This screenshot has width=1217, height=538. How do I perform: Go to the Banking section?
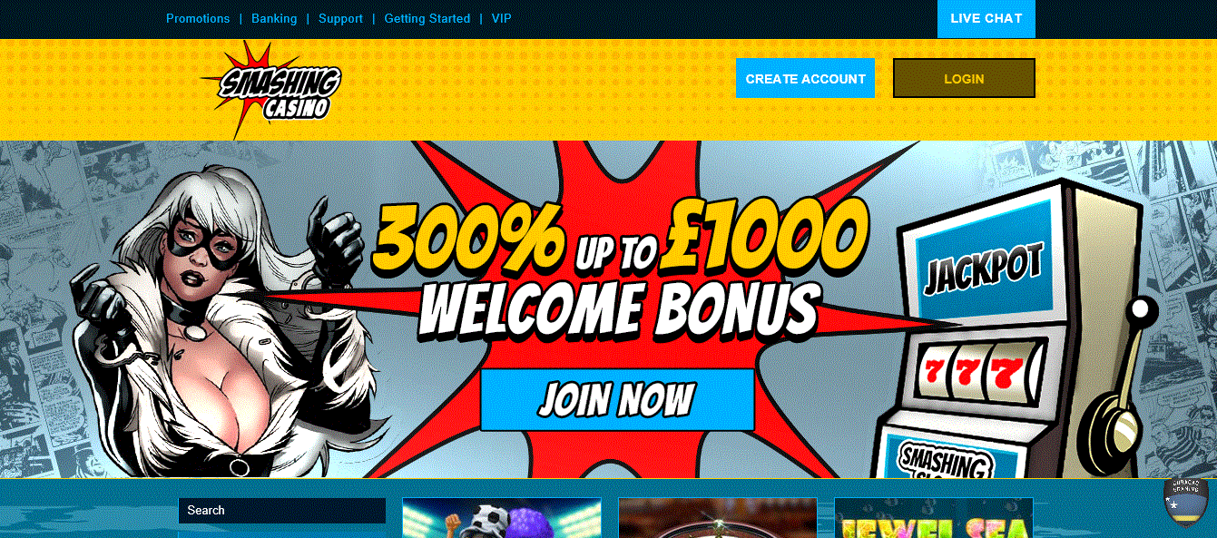[x=274, y=18]
